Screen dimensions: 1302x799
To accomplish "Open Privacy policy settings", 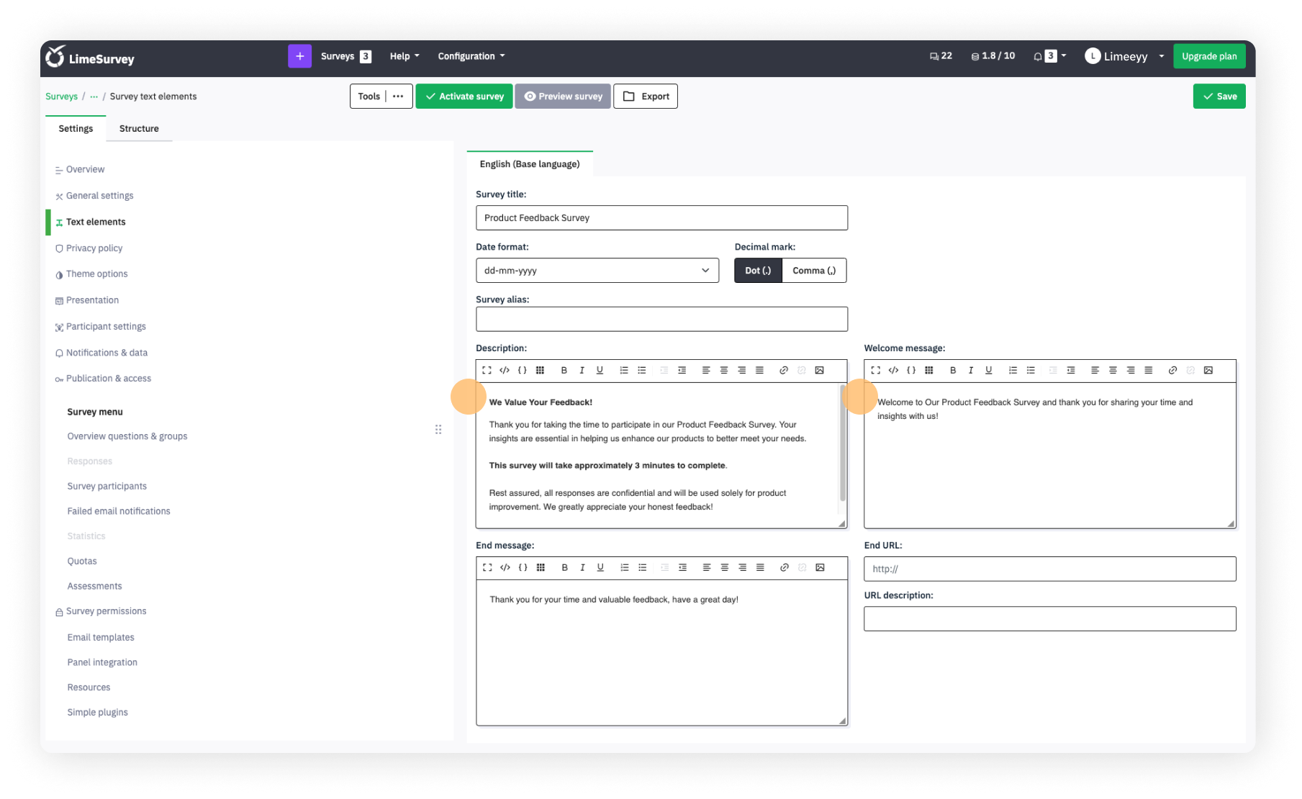I will coord(94,248).
